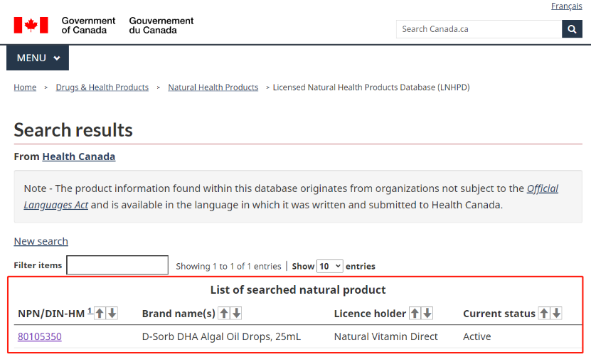Viewport: 591px width, 357px height.
Task: Click the Search Canada.ca input field
Action: click(479, 29)
